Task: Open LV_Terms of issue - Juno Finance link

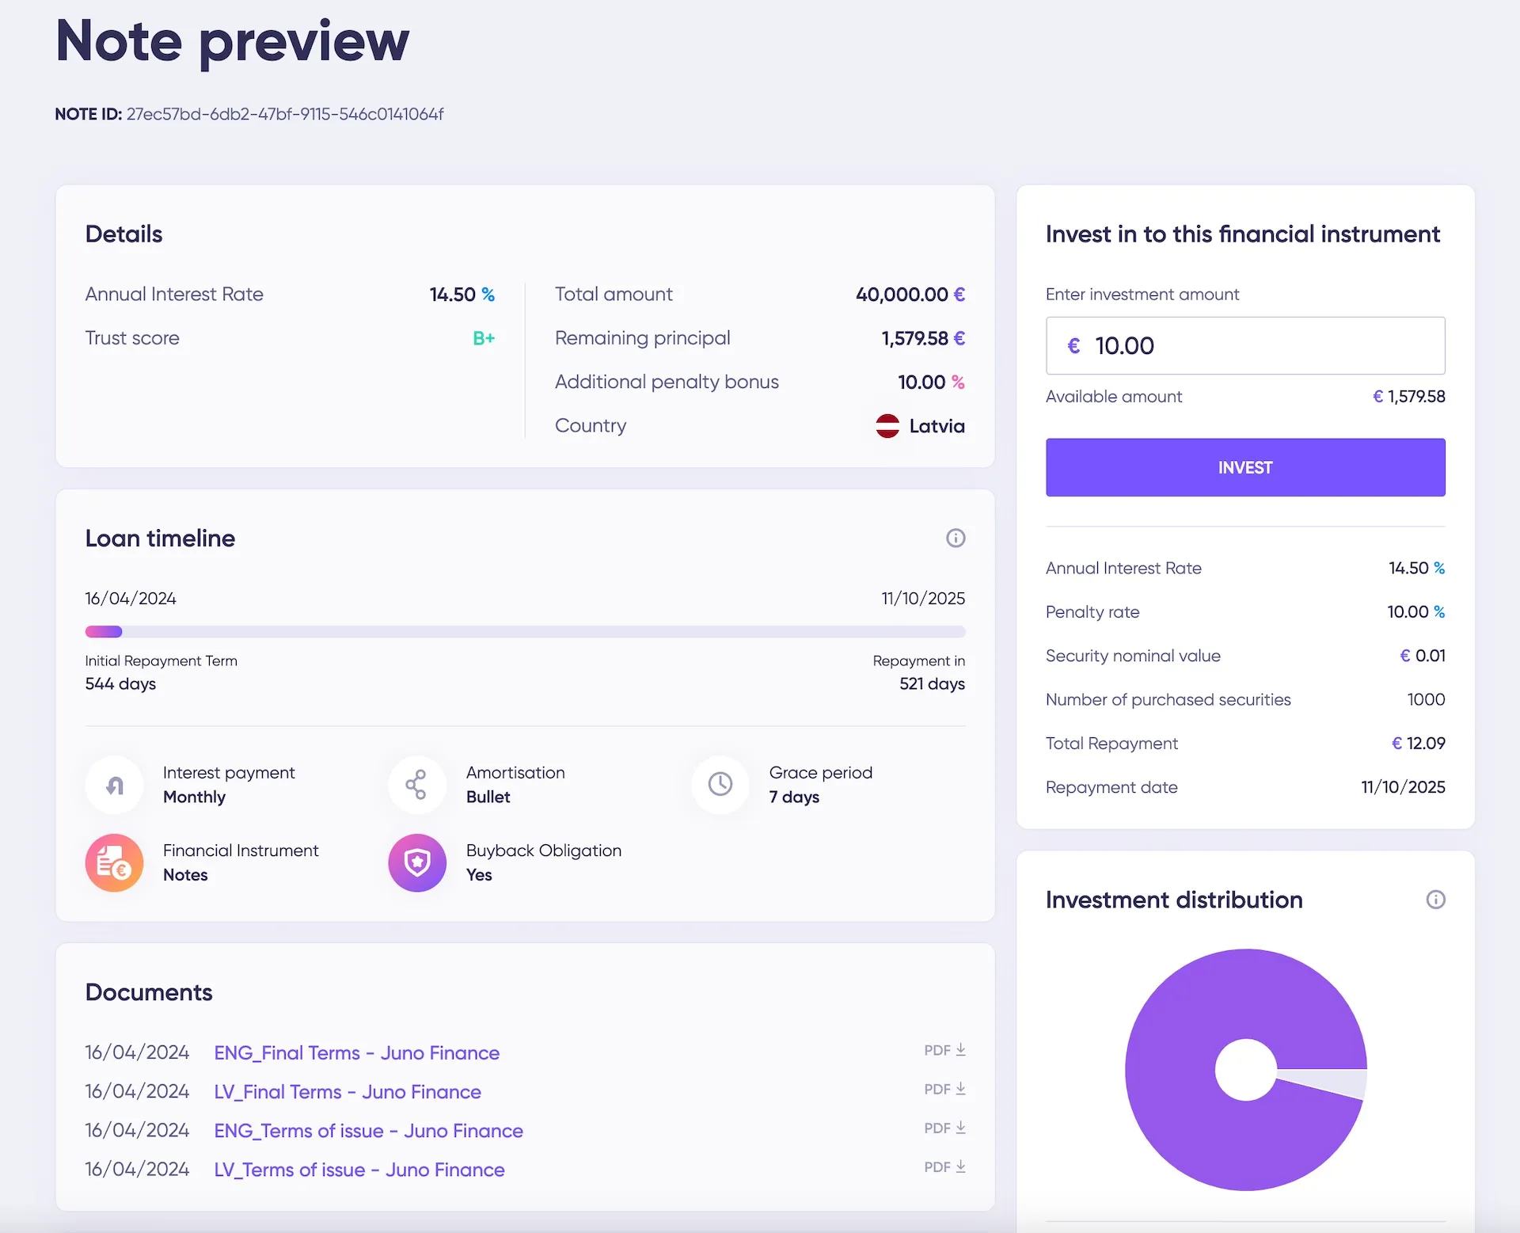Action: tap(359, 1170)
